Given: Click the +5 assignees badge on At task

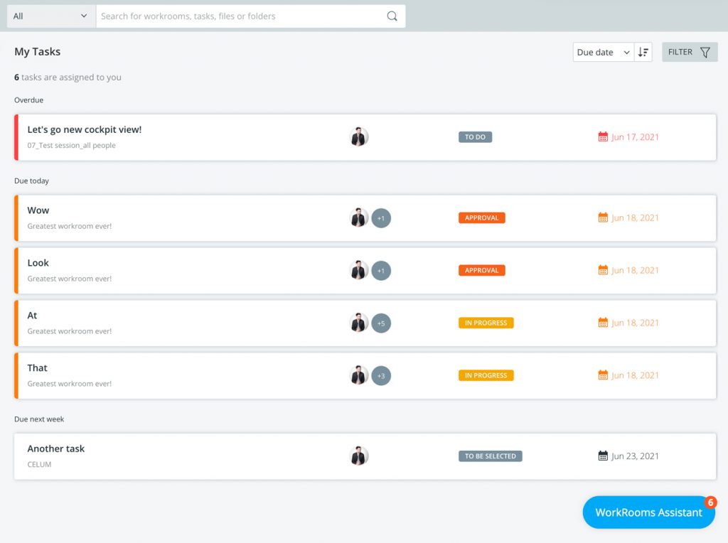Looking at the screenshot, I should pyautogui.click(x=381, y=323).
